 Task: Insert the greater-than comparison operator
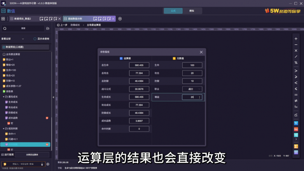pyautogui.click(x=296, y=71)
